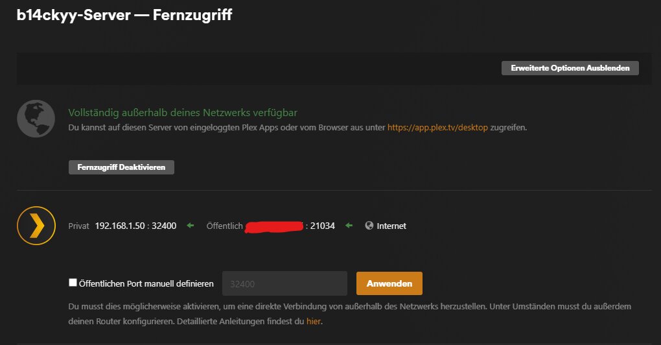Enable the manual public port checkbox
Viewport: 661px width, 345px height.
click(x=73, y=283)
